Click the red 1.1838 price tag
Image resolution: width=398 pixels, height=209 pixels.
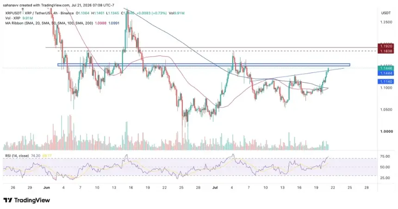[x=386, y=51]
